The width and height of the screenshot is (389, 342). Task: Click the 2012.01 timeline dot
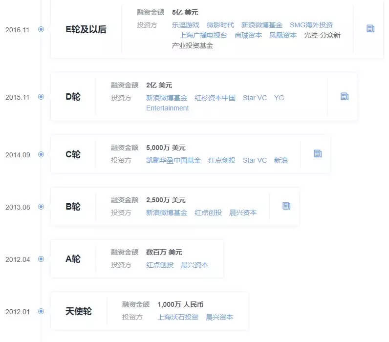41,311
